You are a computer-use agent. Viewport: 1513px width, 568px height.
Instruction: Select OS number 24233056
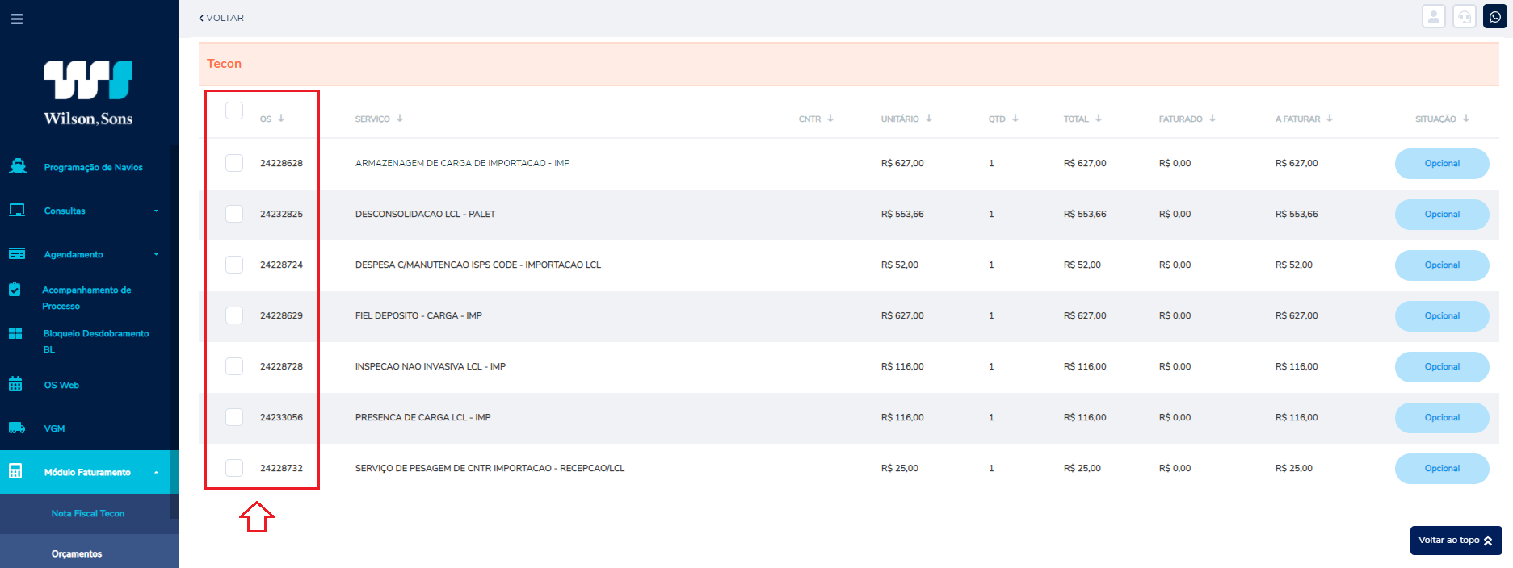281,417
